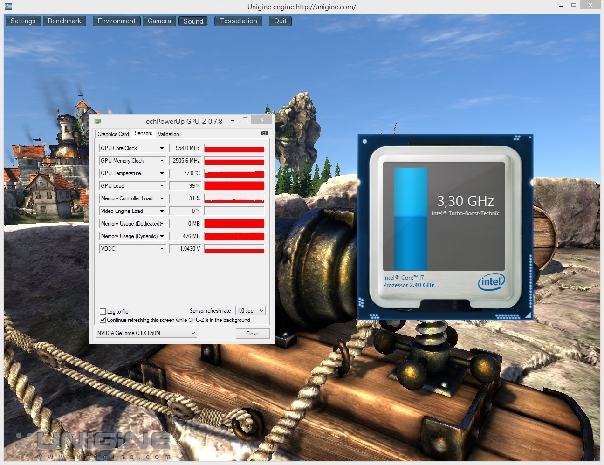Click the GPU Temperature history graph
Image resolution: width=604 pixels, height=465 pixels.
[234, 173]
